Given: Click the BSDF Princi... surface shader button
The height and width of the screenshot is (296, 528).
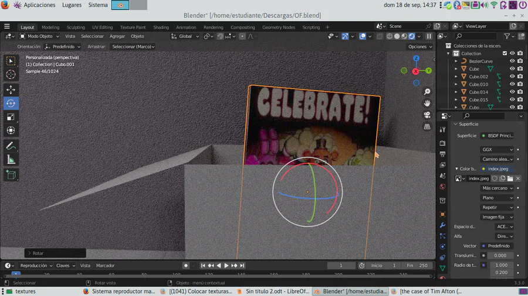Looking at the screenshot, I should click(x=497, y=136).
